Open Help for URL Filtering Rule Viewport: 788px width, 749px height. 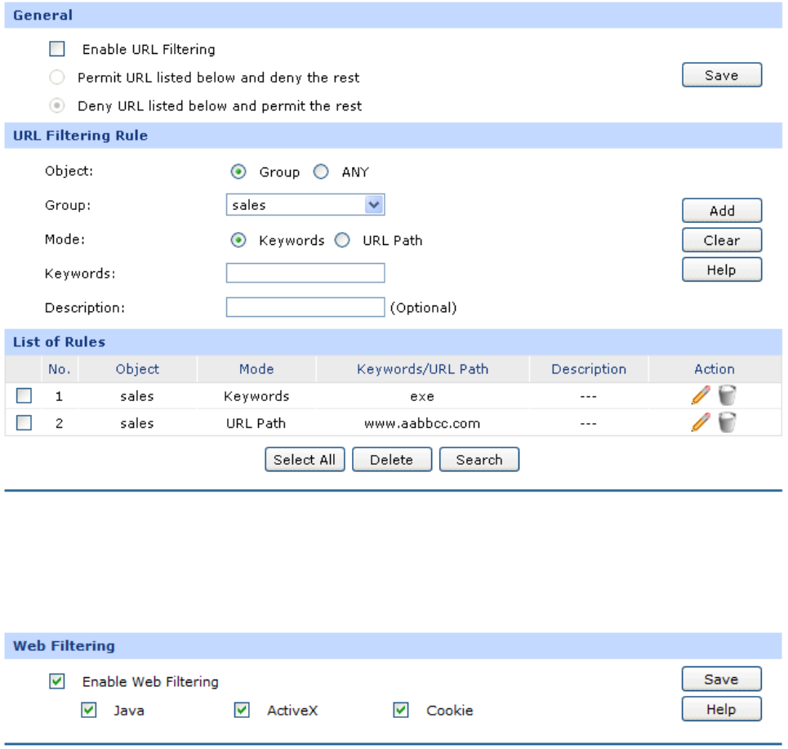[x=722, y=270]
